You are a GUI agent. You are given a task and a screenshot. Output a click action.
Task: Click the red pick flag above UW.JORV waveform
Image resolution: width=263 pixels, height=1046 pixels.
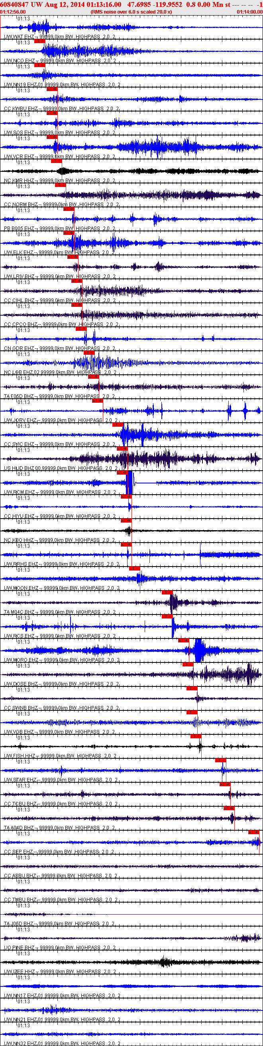point(97,400)
